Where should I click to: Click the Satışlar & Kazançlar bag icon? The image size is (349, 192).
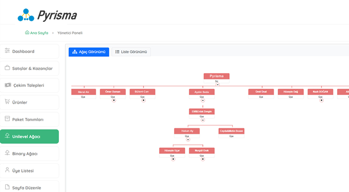point(7,68)
